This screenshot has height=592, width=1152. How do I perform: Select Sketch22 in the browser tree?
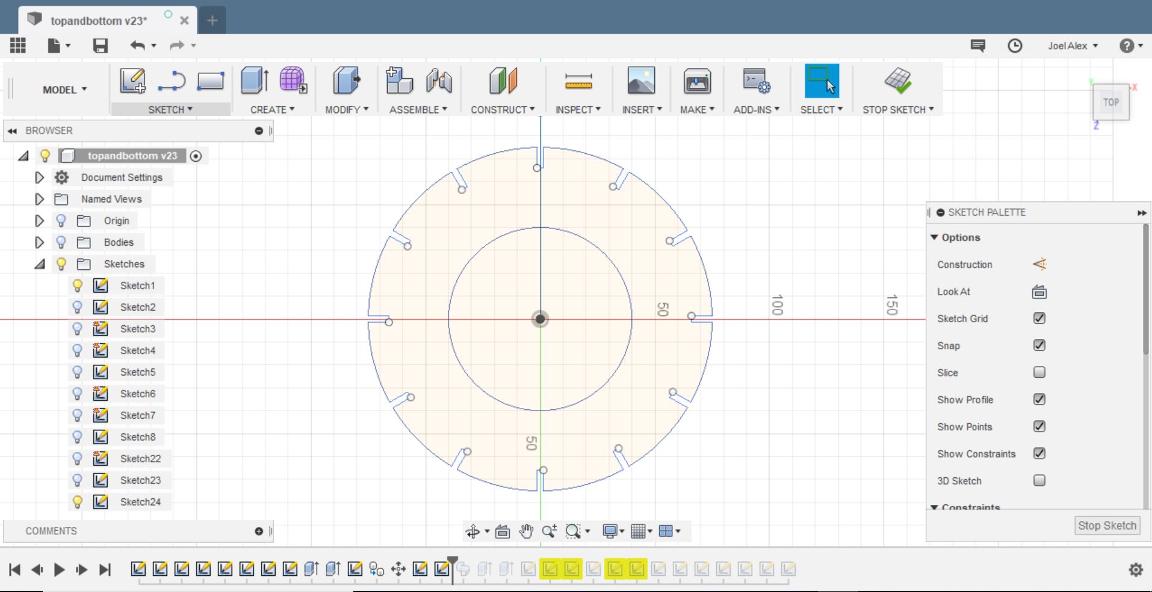[x=140, y=459]
